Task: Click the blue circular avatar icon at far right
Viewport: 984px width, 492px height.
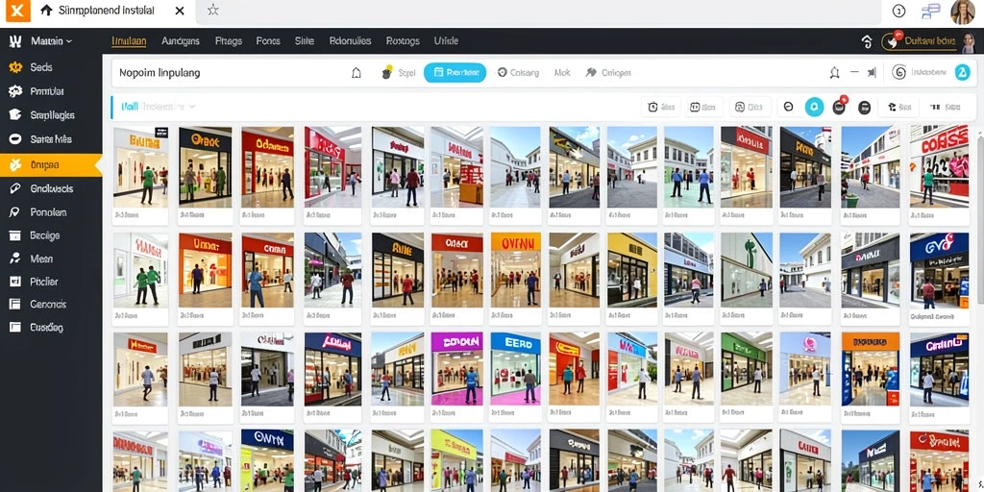Action: coord(962,73)
